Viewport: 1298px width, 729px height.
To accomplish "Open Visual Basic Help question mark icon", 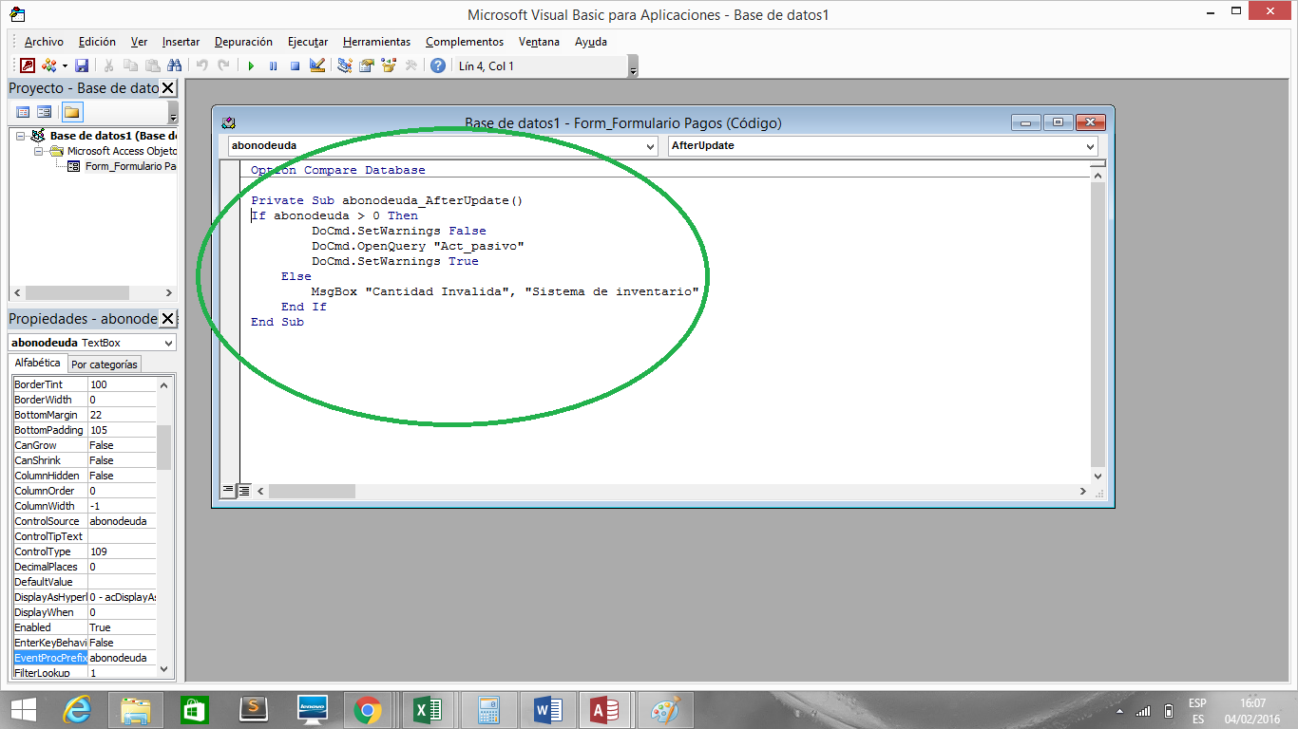I will coord(438,65).
